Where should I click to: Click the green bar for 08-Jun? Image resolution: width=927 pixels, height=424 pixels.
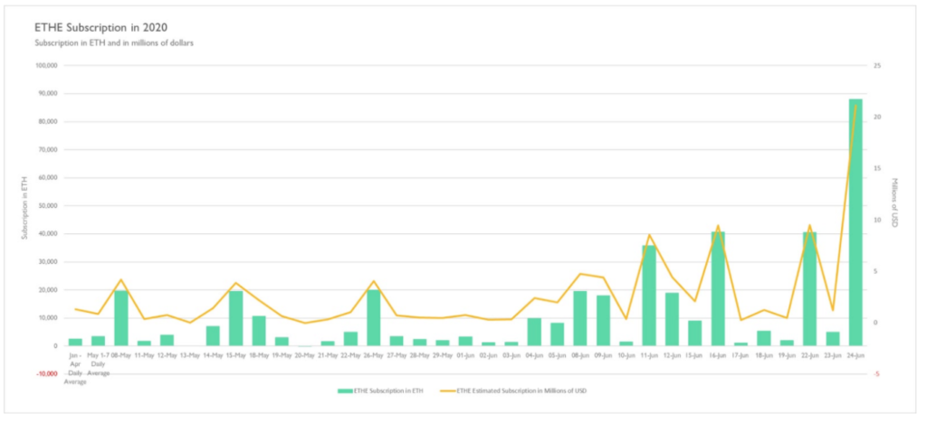(580, 318)
